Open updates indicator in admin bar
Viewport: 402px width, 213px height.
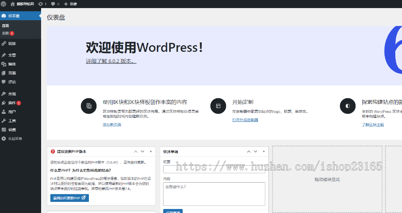pyautogui.click(x=42, y=4)
